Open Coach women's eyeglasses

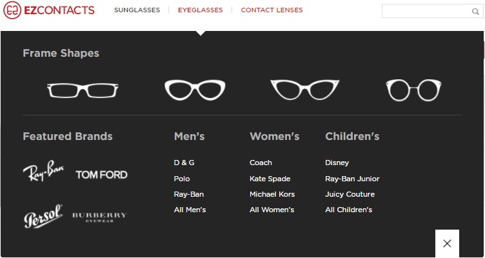[x=261, y=163]
